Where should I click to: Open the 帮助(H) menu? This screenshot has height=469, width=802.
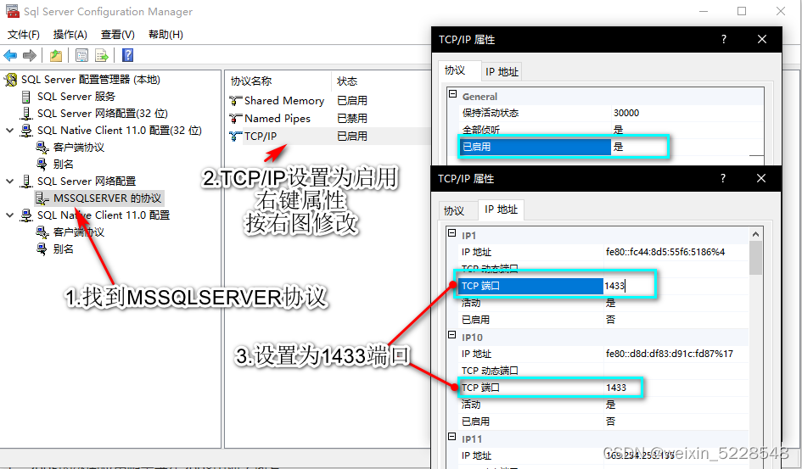(165, 35)
